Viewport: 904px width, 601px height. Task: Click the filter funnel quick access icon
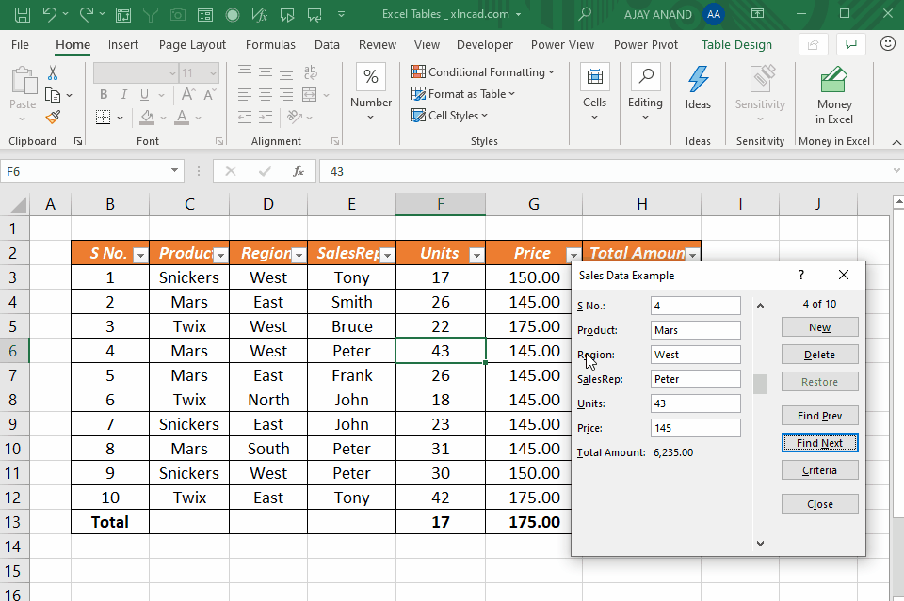(x=151, y=14)
